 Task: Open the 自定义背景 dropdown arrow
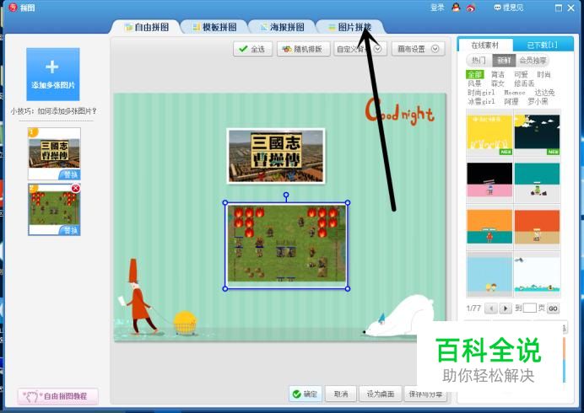[377, 49]
